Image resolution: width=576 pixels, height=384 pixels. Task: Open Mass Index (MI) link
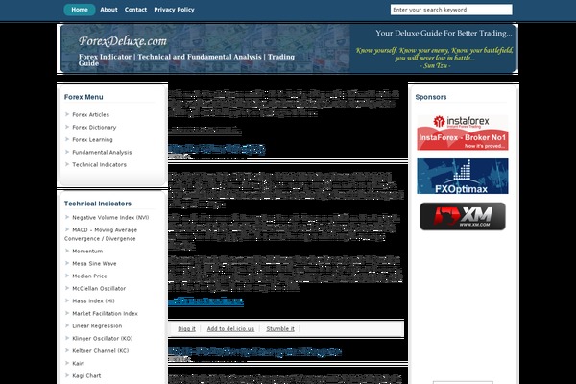click(x=93, y=300)
